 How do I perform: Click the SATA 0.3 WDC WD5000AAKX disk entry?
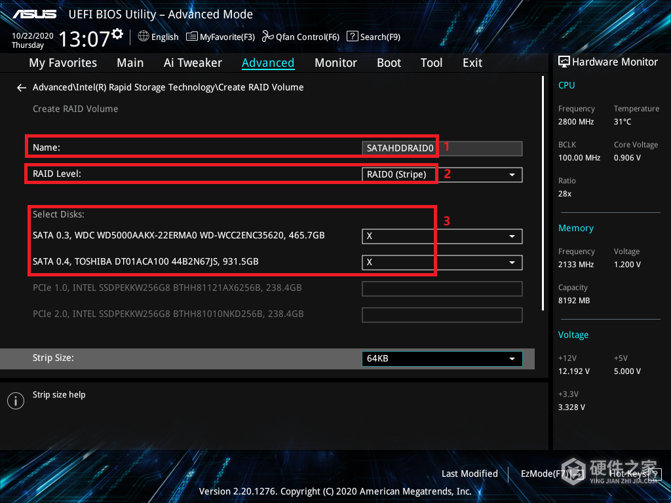[178, 235]
